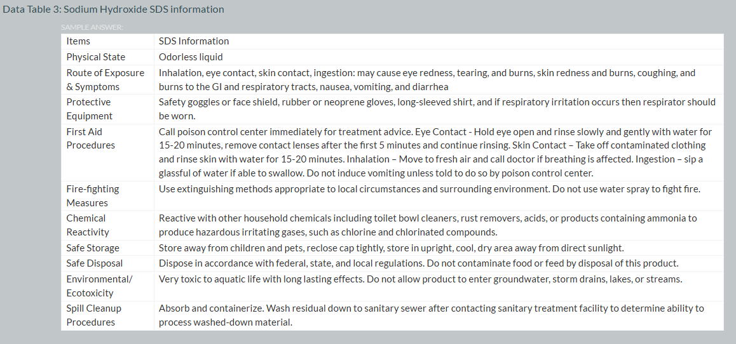Select the "Chemical Reactivity" row label
Image resolution: width=736 pixels, height=344 pixels.
[88, 225]
